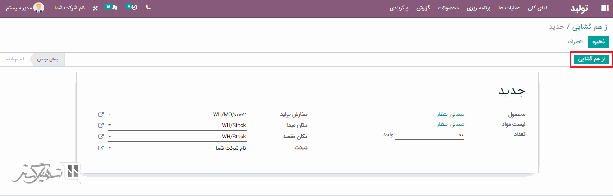Image resolution: width=613 pixels, height=196 pixels.
Task: Open the پیکربندی menu
Action: click(x=399, y=8)
